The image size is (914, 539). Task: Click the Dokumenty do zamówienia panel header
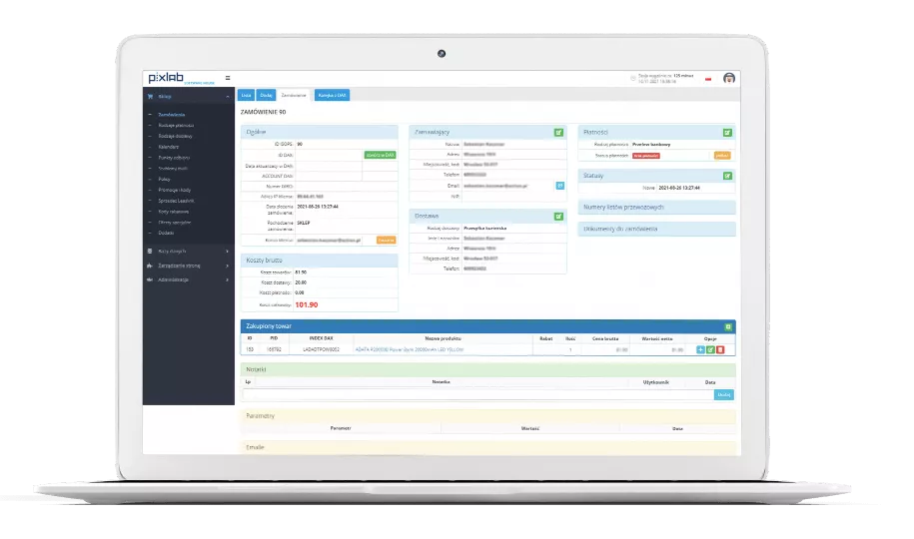[x=656, y=229]
